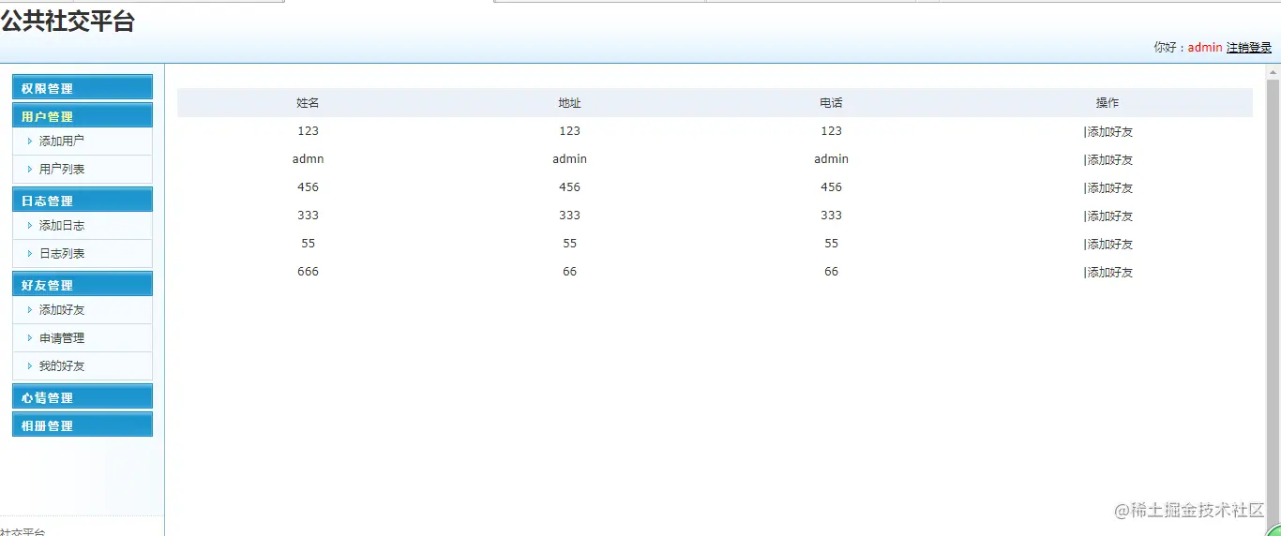Click arrow icon beside sidebar 添加好友

point(30,310)
